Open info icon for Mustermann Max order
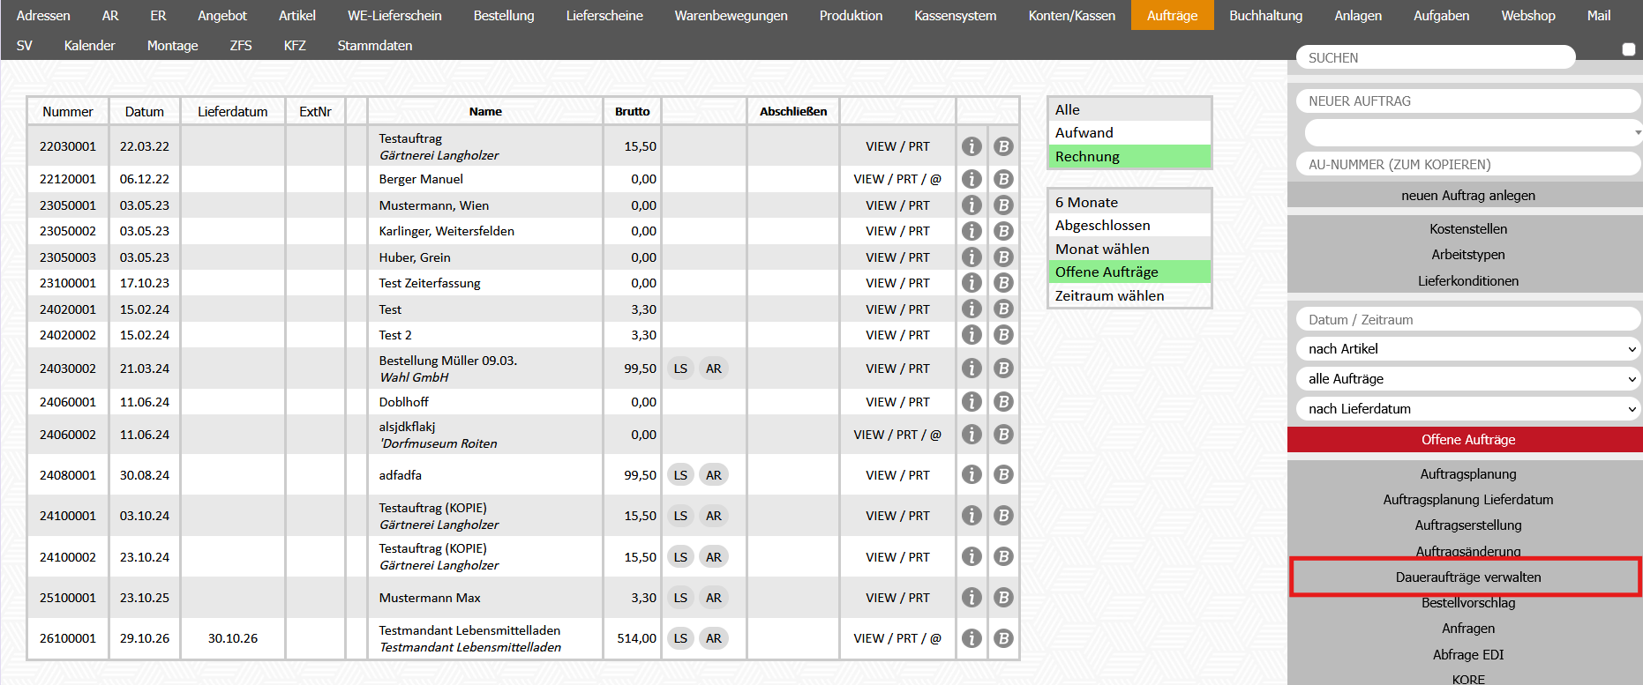 coord(972,598)
